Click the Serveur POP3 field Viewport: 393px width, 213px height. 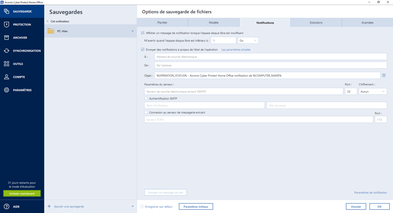tap(258, 119)
